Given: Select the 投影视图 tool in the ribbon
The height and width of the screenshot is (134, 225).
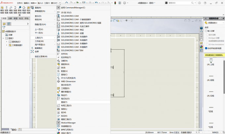Looking at the screenshot, I should [7, 10].
